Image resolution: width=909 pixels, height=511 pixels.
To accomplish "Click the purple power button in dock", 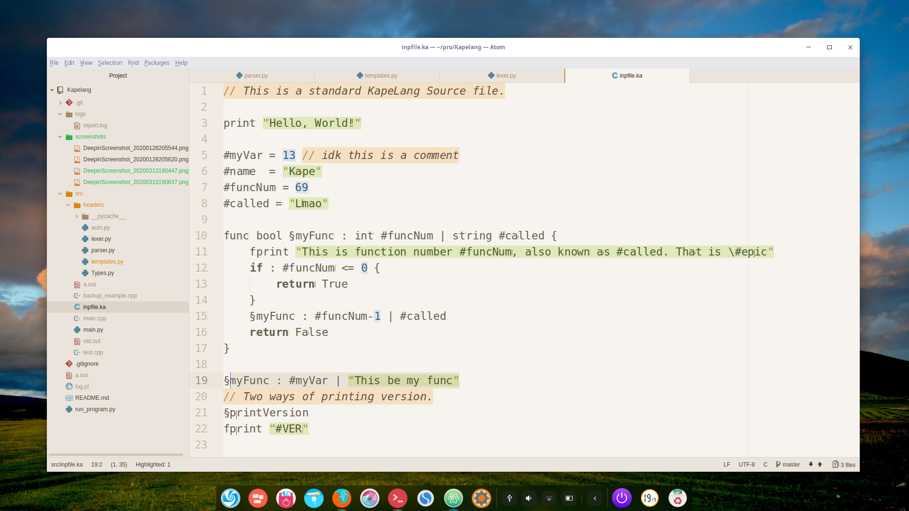I will click(x=622, y=498).
